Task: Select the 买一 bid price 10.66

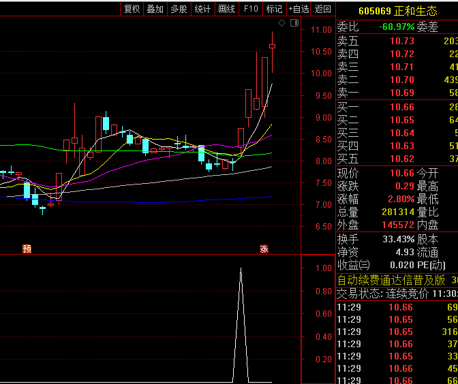Action: point(401,107)
